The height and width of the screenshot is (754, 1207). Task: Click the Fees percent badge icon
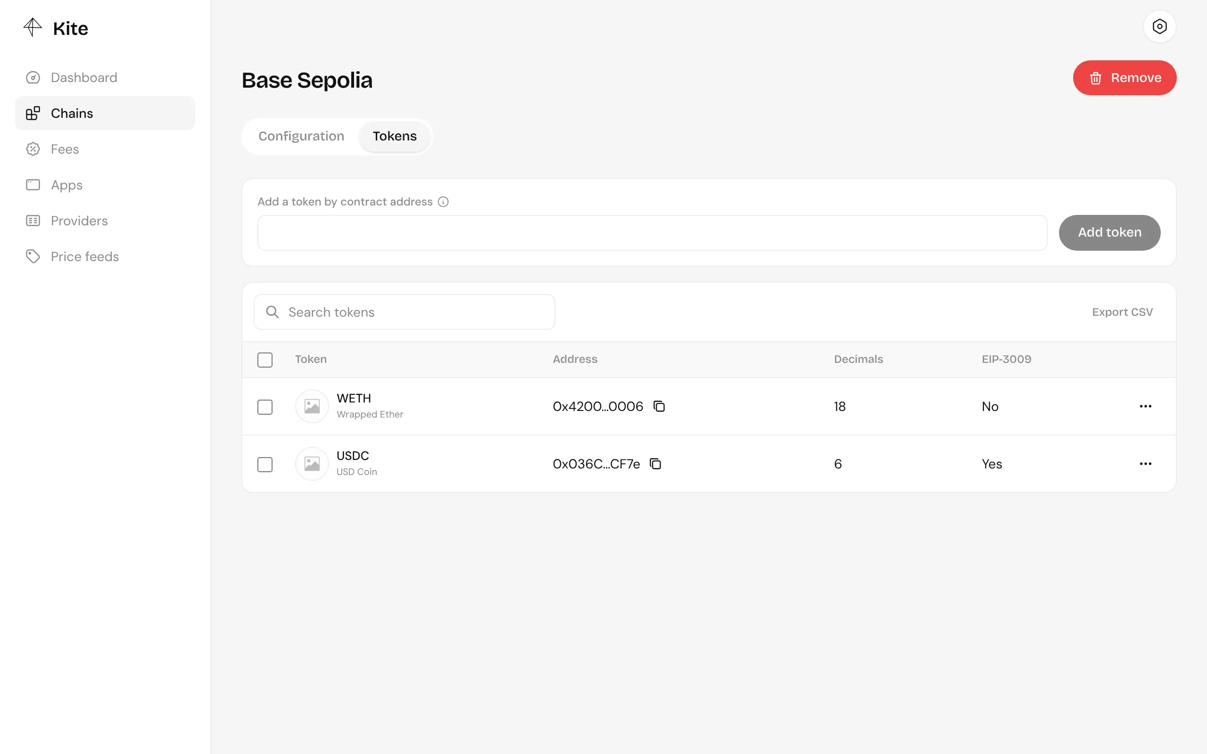coord(33,149)
